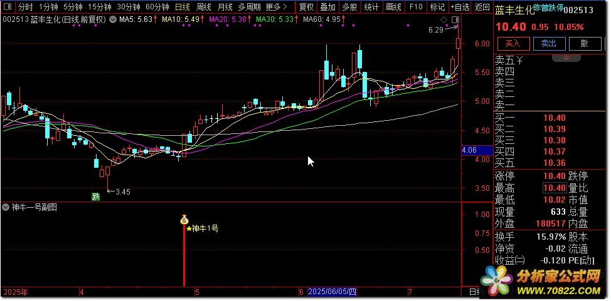The height and width of the screenshot is (301, 611).
Task: Add stock via +自选 button
Action: [x=460, y=7]
